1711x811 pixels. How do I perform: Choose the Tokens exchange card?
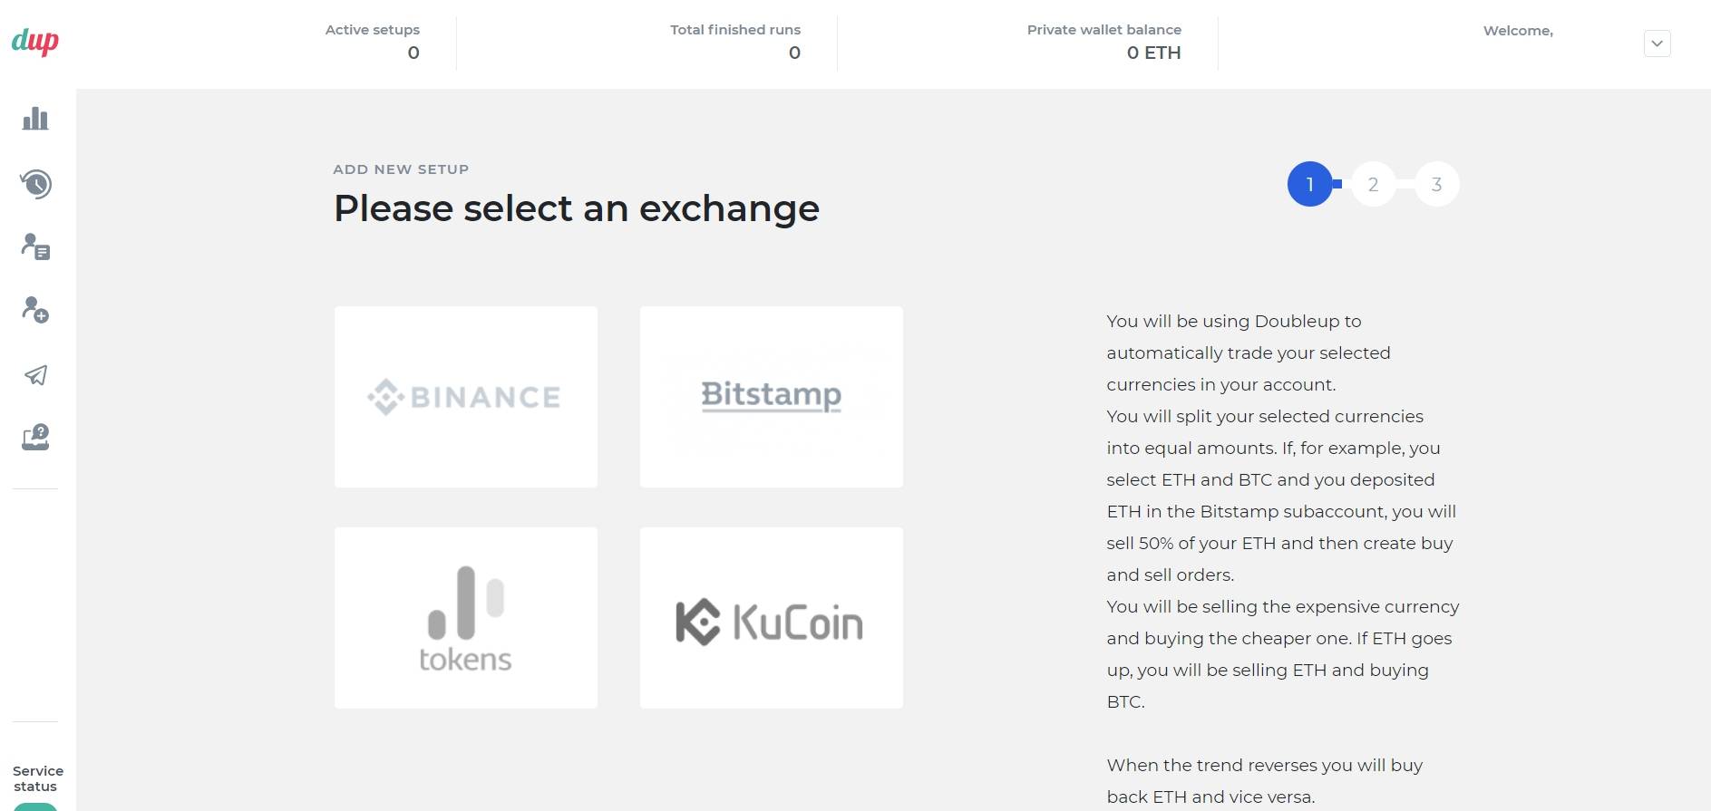[x=466, y=618]
